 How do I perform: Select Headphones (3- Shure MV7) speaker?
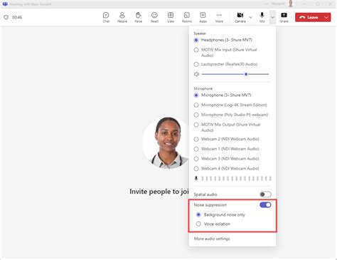223,40
